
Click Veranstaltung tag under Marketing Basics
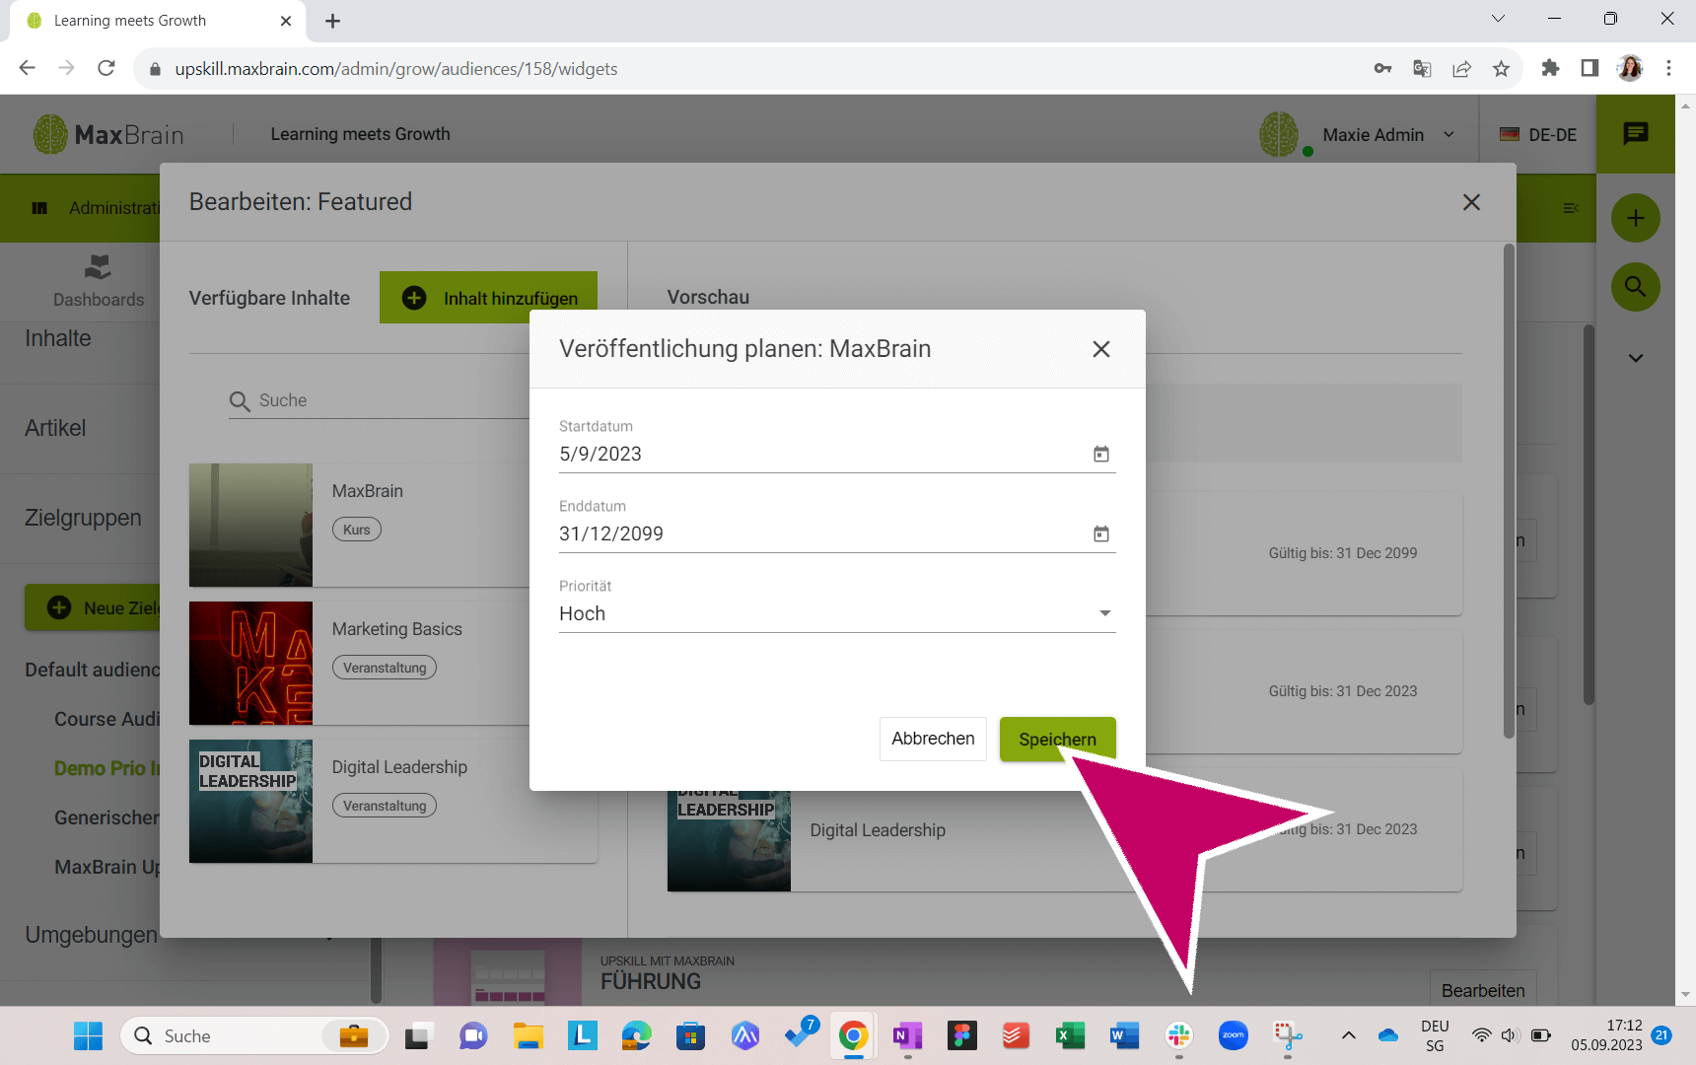click(x=385, y=668)
